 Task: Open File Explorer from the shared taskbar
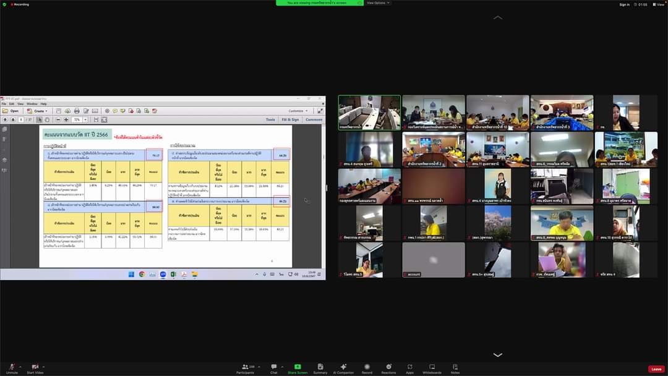point(195,275)
